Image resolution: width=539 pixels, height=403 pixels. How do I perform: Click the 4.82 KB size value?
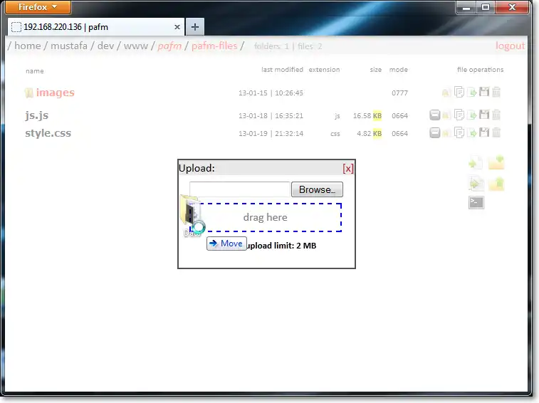click(x=370, y=133)
